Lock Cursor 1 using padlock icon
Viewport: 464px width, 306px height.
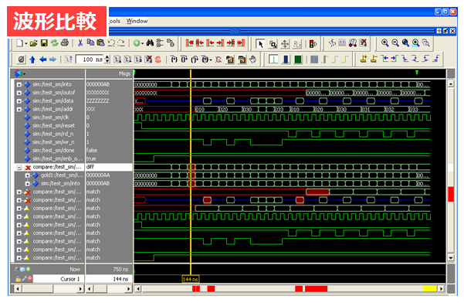point(19,279)
